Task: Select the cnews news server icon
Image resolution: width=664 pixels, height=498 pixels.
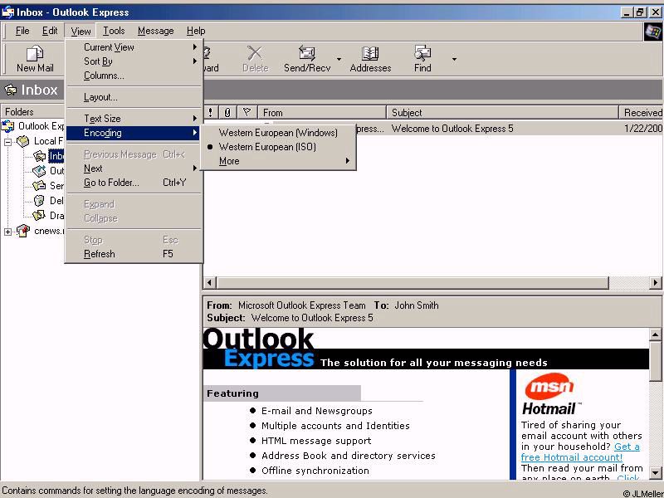Action: click(23, 231)
